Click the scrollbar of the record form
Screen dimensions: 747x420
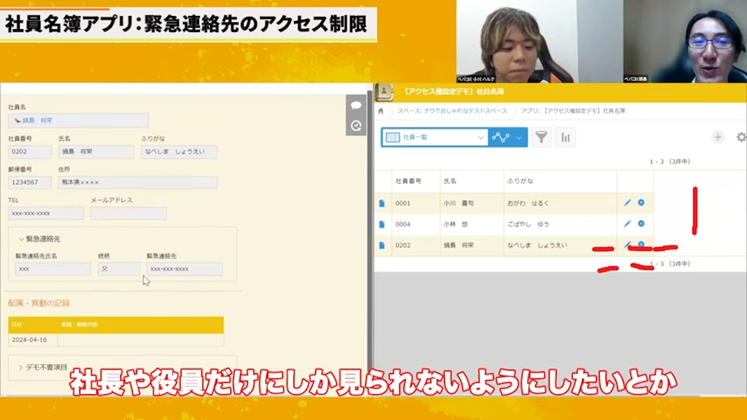click(x=368, y=219)
